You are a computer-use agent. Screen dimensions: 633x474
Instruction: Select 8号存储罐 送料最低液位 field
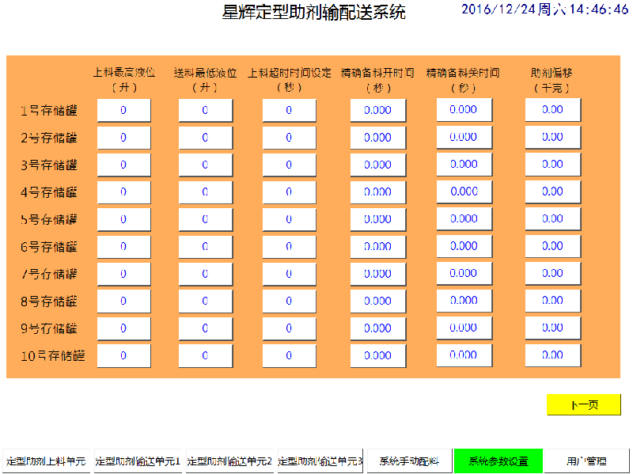point(205,301)
